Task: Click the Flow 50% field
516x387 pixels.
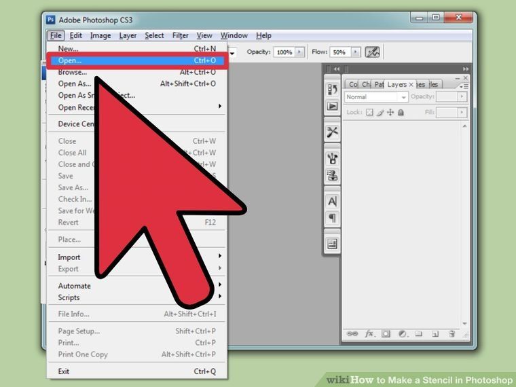Action: 340,52
